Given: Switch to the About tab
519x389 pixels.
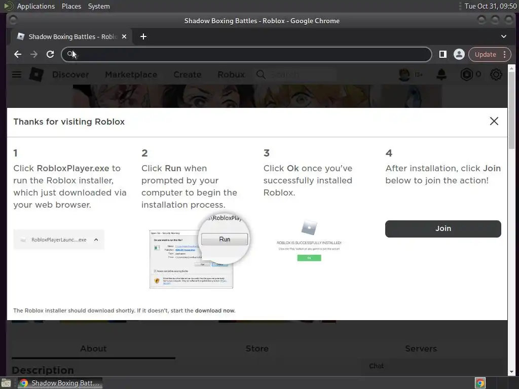Looking at the screenshot, I should [93, 348].
